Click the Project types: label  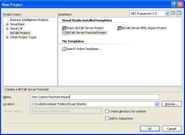12,14
